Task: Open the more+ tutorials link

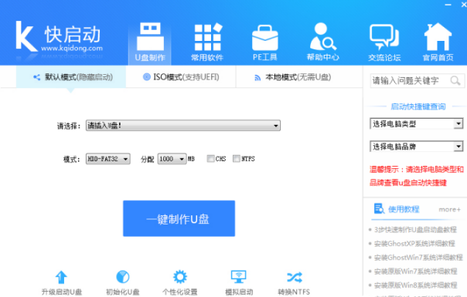Action: pos(449,210)
